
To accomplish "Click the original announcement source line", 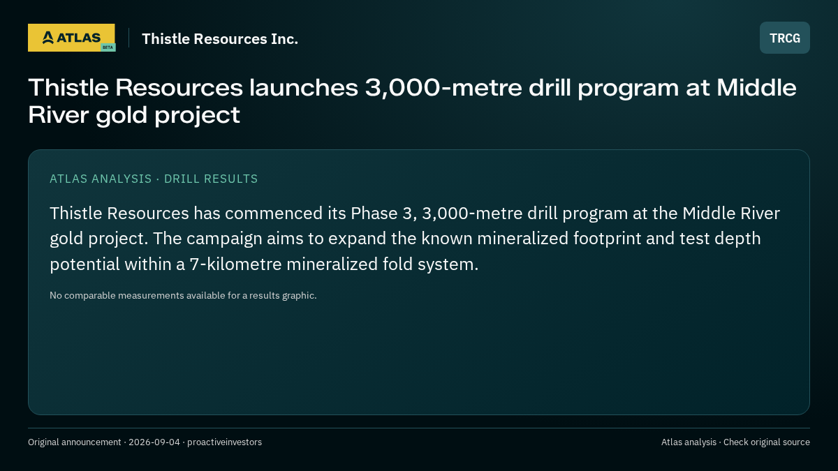I will pyautogui.click(x=145, y=442).
